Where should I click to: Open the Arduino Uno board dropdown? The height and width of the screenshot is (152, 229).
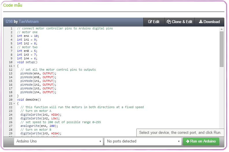(x=58, y=141)
